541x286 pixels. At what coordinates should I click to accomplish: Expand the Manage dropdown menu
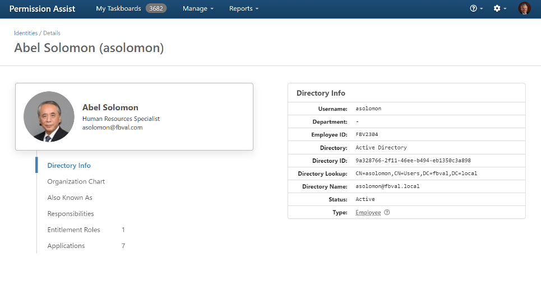pos(198,9)
